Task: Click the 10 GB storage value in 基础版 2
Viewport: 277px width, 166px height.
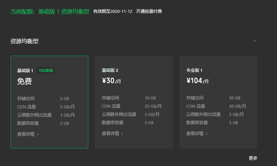Action: (150, 98)
